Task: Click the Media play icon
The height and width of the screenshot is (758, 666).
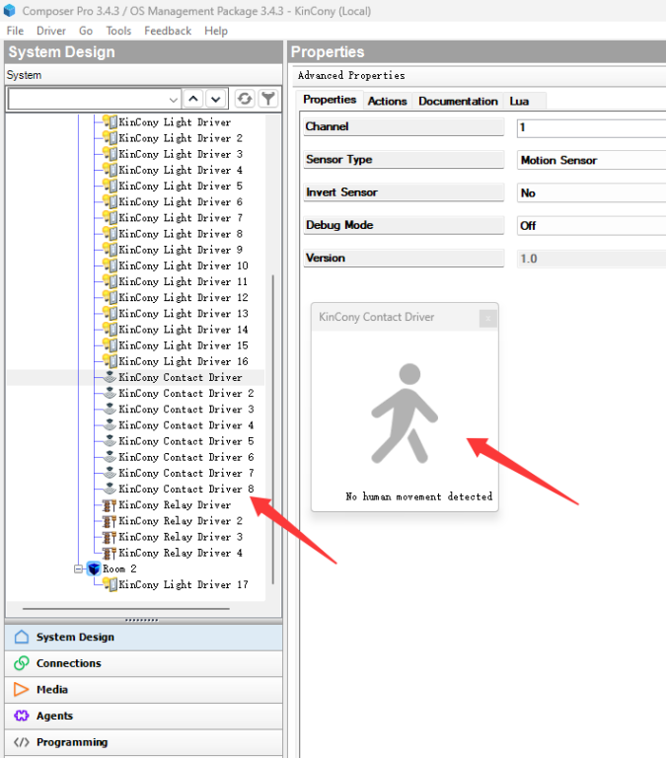Action: point(22,689)
